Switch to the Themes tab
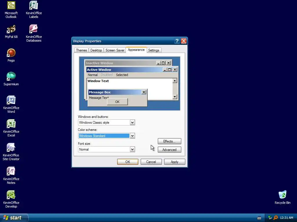Image resolution: width=297 pixels, height=222 pixels. pyautogui.click(x=82, y=50)
